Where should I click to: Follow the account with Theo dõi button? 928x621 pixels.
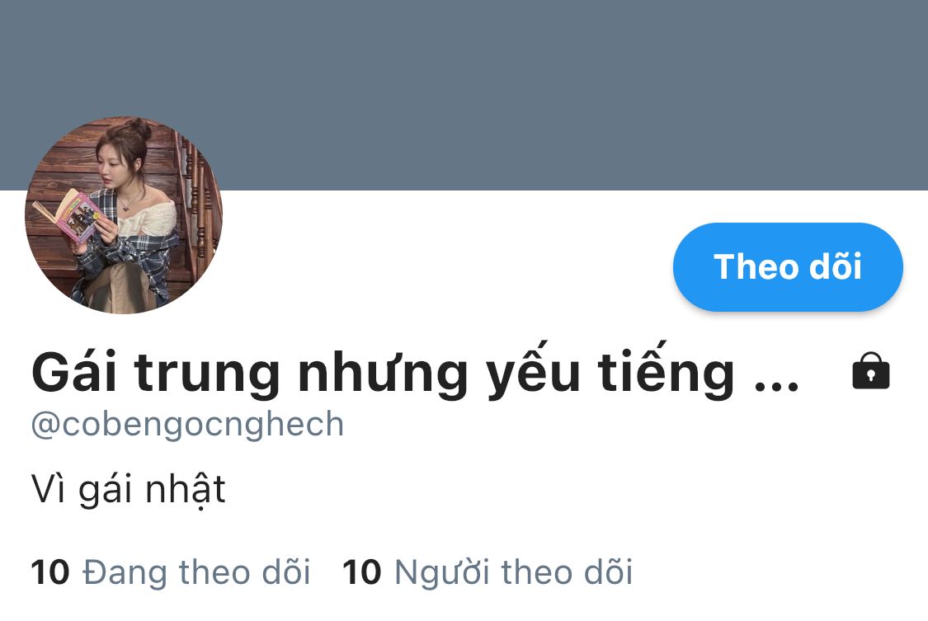pyautogui.click(x=788, y=266)
